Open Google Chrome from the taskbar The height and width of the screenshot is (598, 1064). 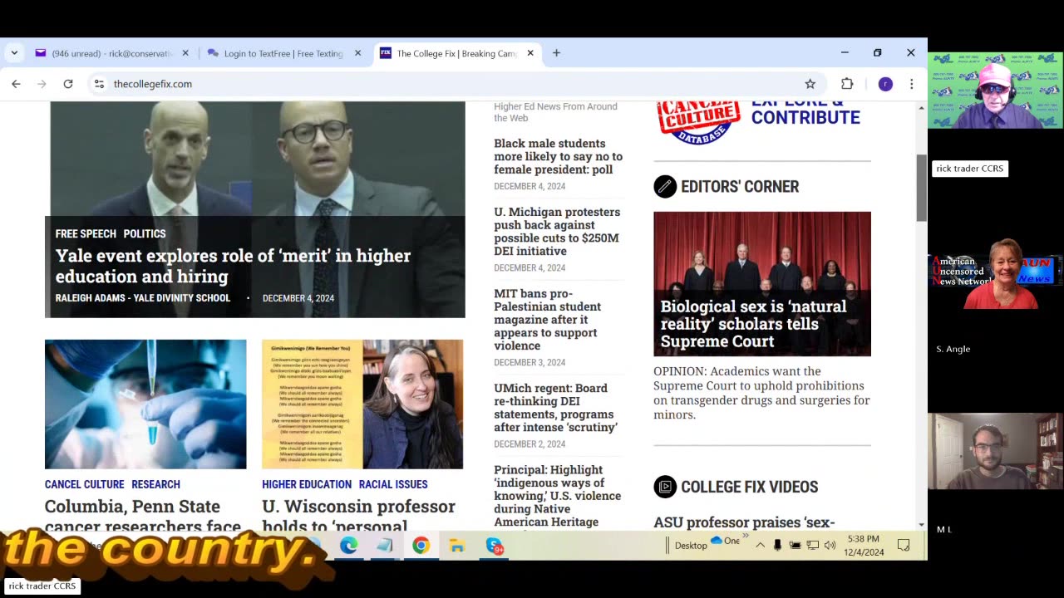[x=421, y=546]
